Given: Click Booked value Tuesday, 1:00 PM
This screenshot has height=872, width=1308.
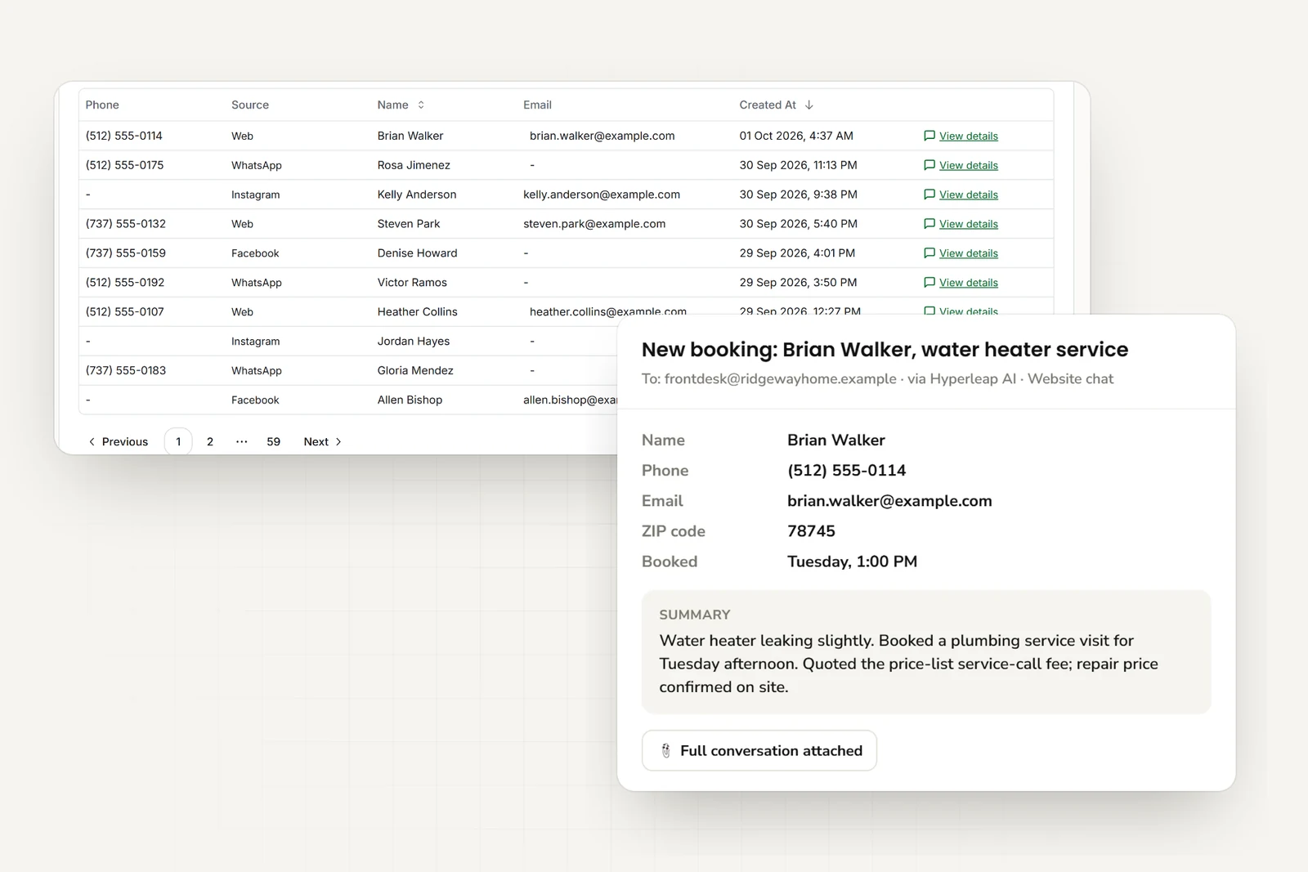Looking at the screenshot, I should click(852, 561).
